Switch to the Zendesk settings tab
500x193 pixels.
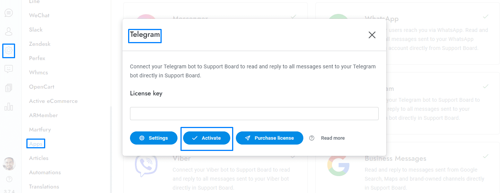(x=40, y=44)
